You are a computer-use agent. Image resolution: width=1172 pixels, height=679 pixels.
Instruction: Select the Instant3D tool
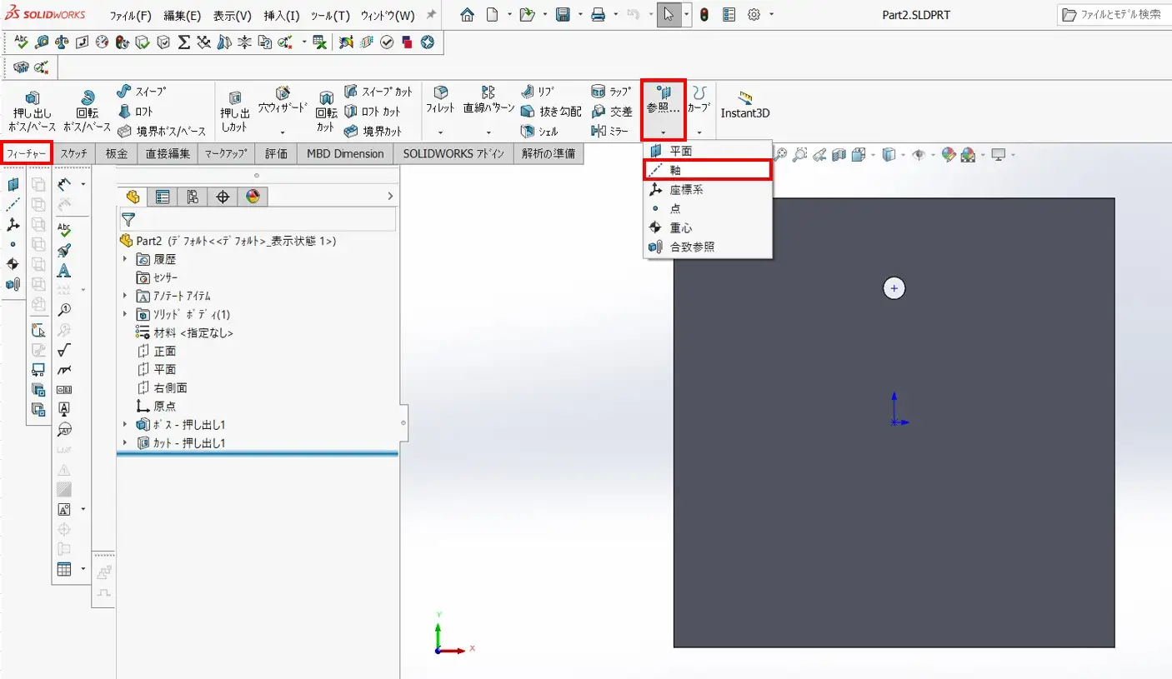click(744, 106)
